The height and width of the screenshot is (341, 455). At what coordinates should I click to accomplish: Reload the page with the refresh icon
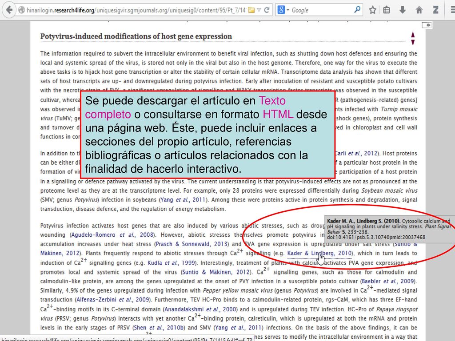pos(267,10)
